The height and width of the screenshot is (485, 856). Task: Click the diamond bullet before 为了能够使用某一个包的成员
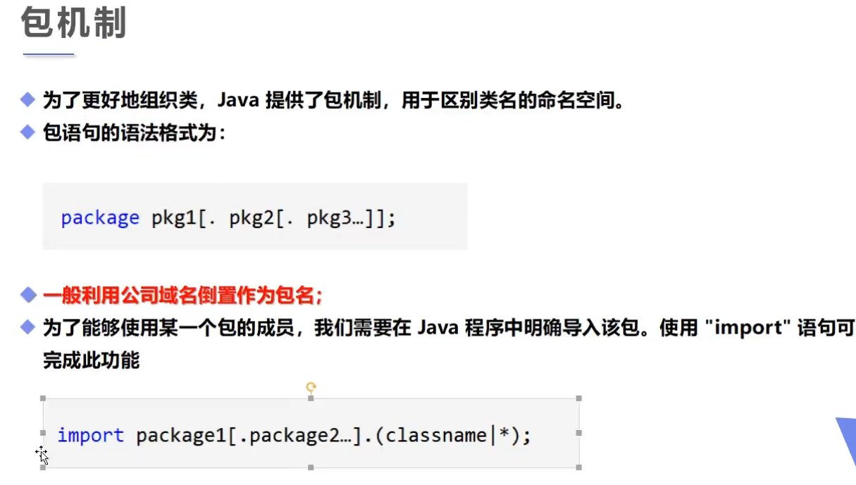pos(27,327)
